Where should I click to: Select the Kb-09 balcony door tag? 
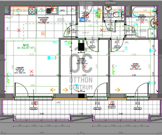point(34,109)
